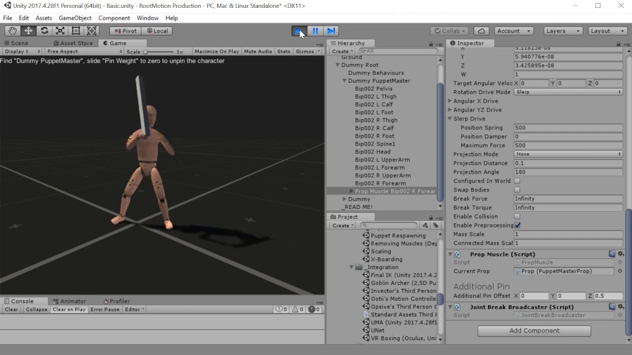Open help for Joint Break Broadcaster script
This screenshot has height=355, width=632.
tap(612, 307)
